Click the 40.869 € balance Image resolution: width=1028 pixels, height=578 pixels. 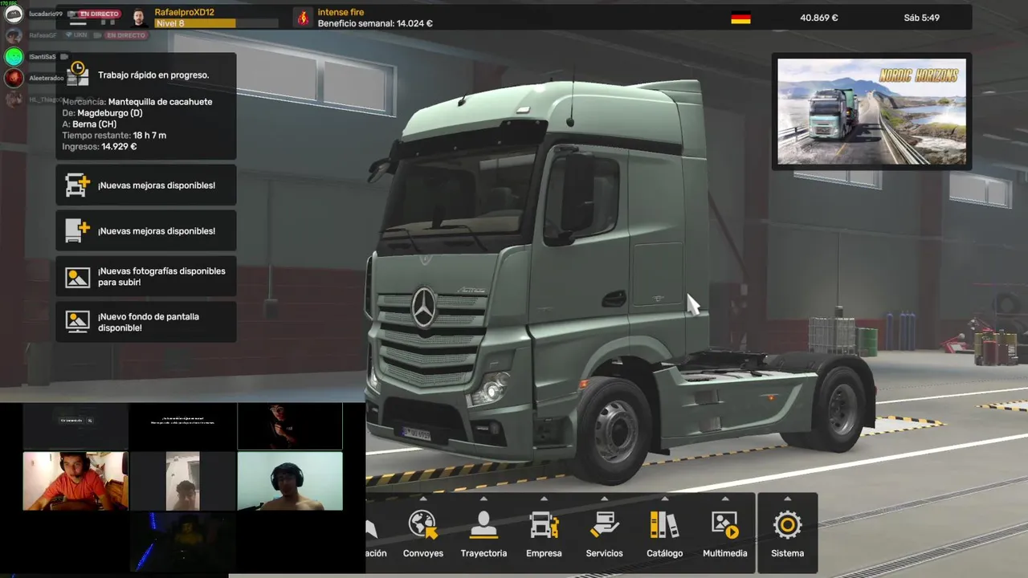point(819,18)
